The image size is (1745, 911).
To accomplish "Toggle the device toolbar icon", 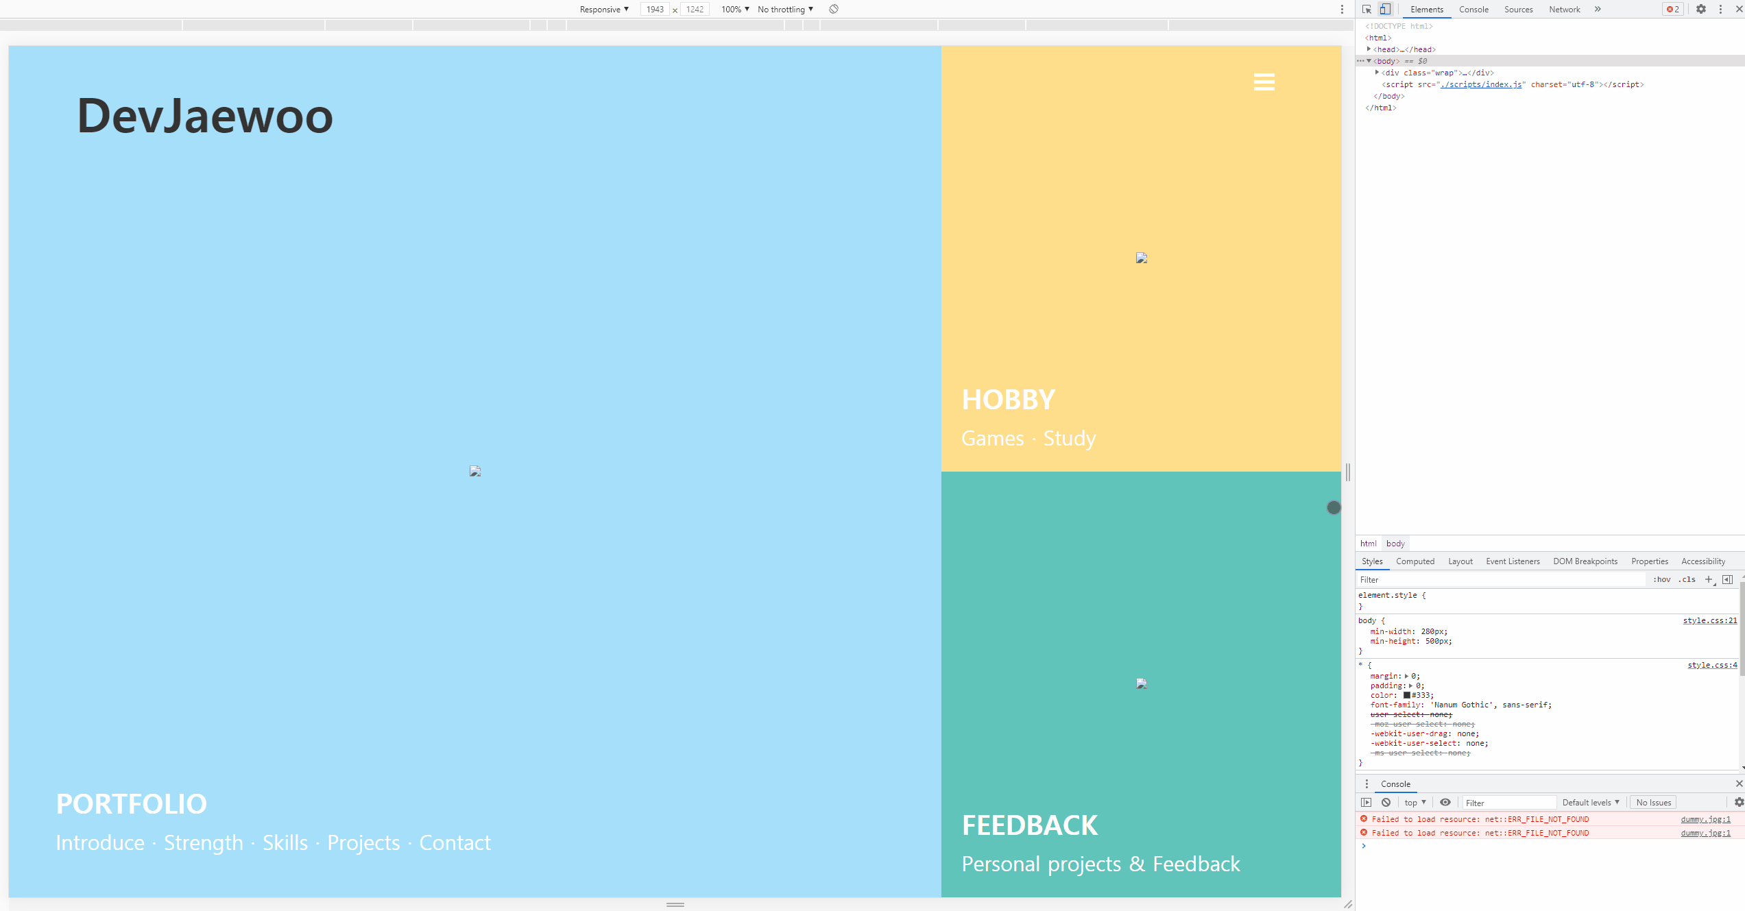I will [x=1385, y=9].
